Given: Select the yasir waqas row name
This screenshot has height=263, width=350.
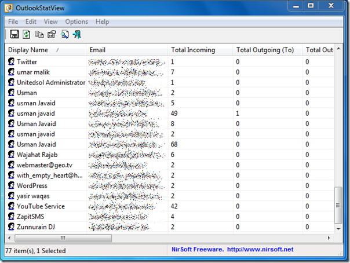Looking at the screenshot, I should [x=33, y=196].
